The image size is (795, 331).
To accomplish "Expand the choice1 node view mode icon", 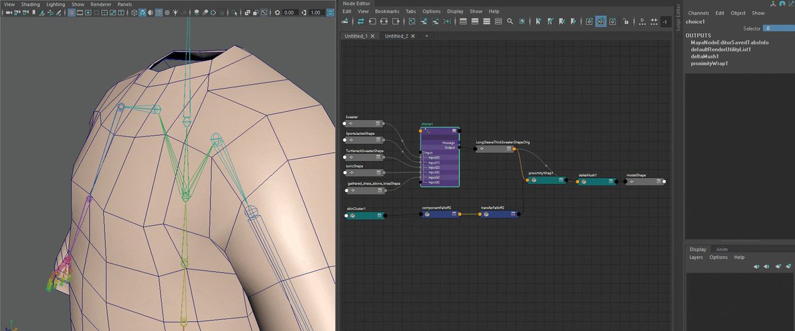I will point(454,130).
